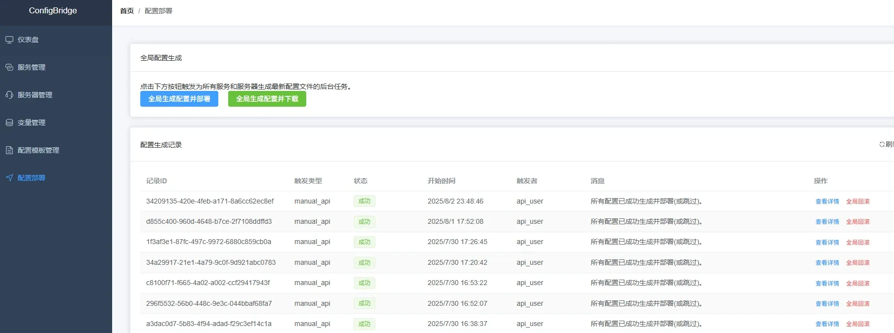The height and width of the screenshot is (333, 894).
Task: Click record ID 296f5532-56b0-448c-9e3c-044bbaf68fa7
Action: [x=209, y=303]
